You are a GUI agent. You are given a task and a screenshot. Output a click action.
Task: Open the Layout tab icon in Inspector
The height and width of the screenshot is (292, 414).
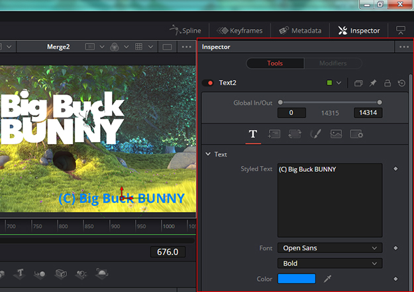[274, 134]
